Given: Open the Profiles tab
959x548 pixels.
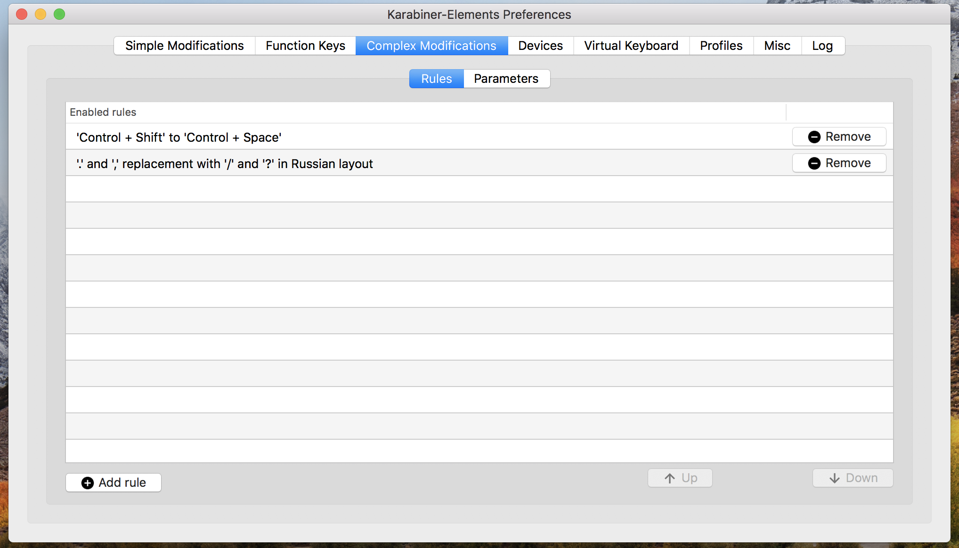Looking at the screenshot, I should pyautogui.click(x=721, y=46).
